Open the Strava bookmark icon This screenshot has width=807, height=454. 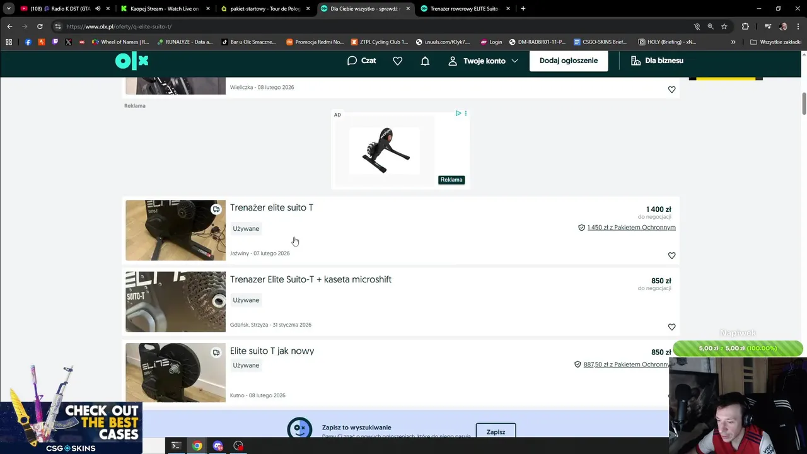point(42,42)
